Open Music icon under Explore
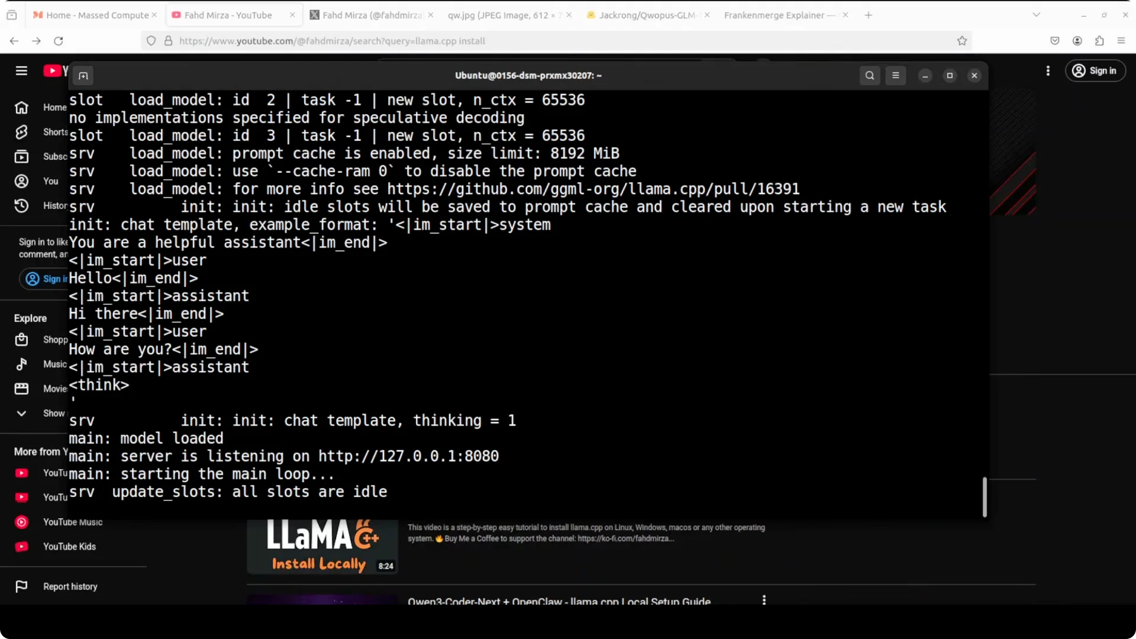 21,364
